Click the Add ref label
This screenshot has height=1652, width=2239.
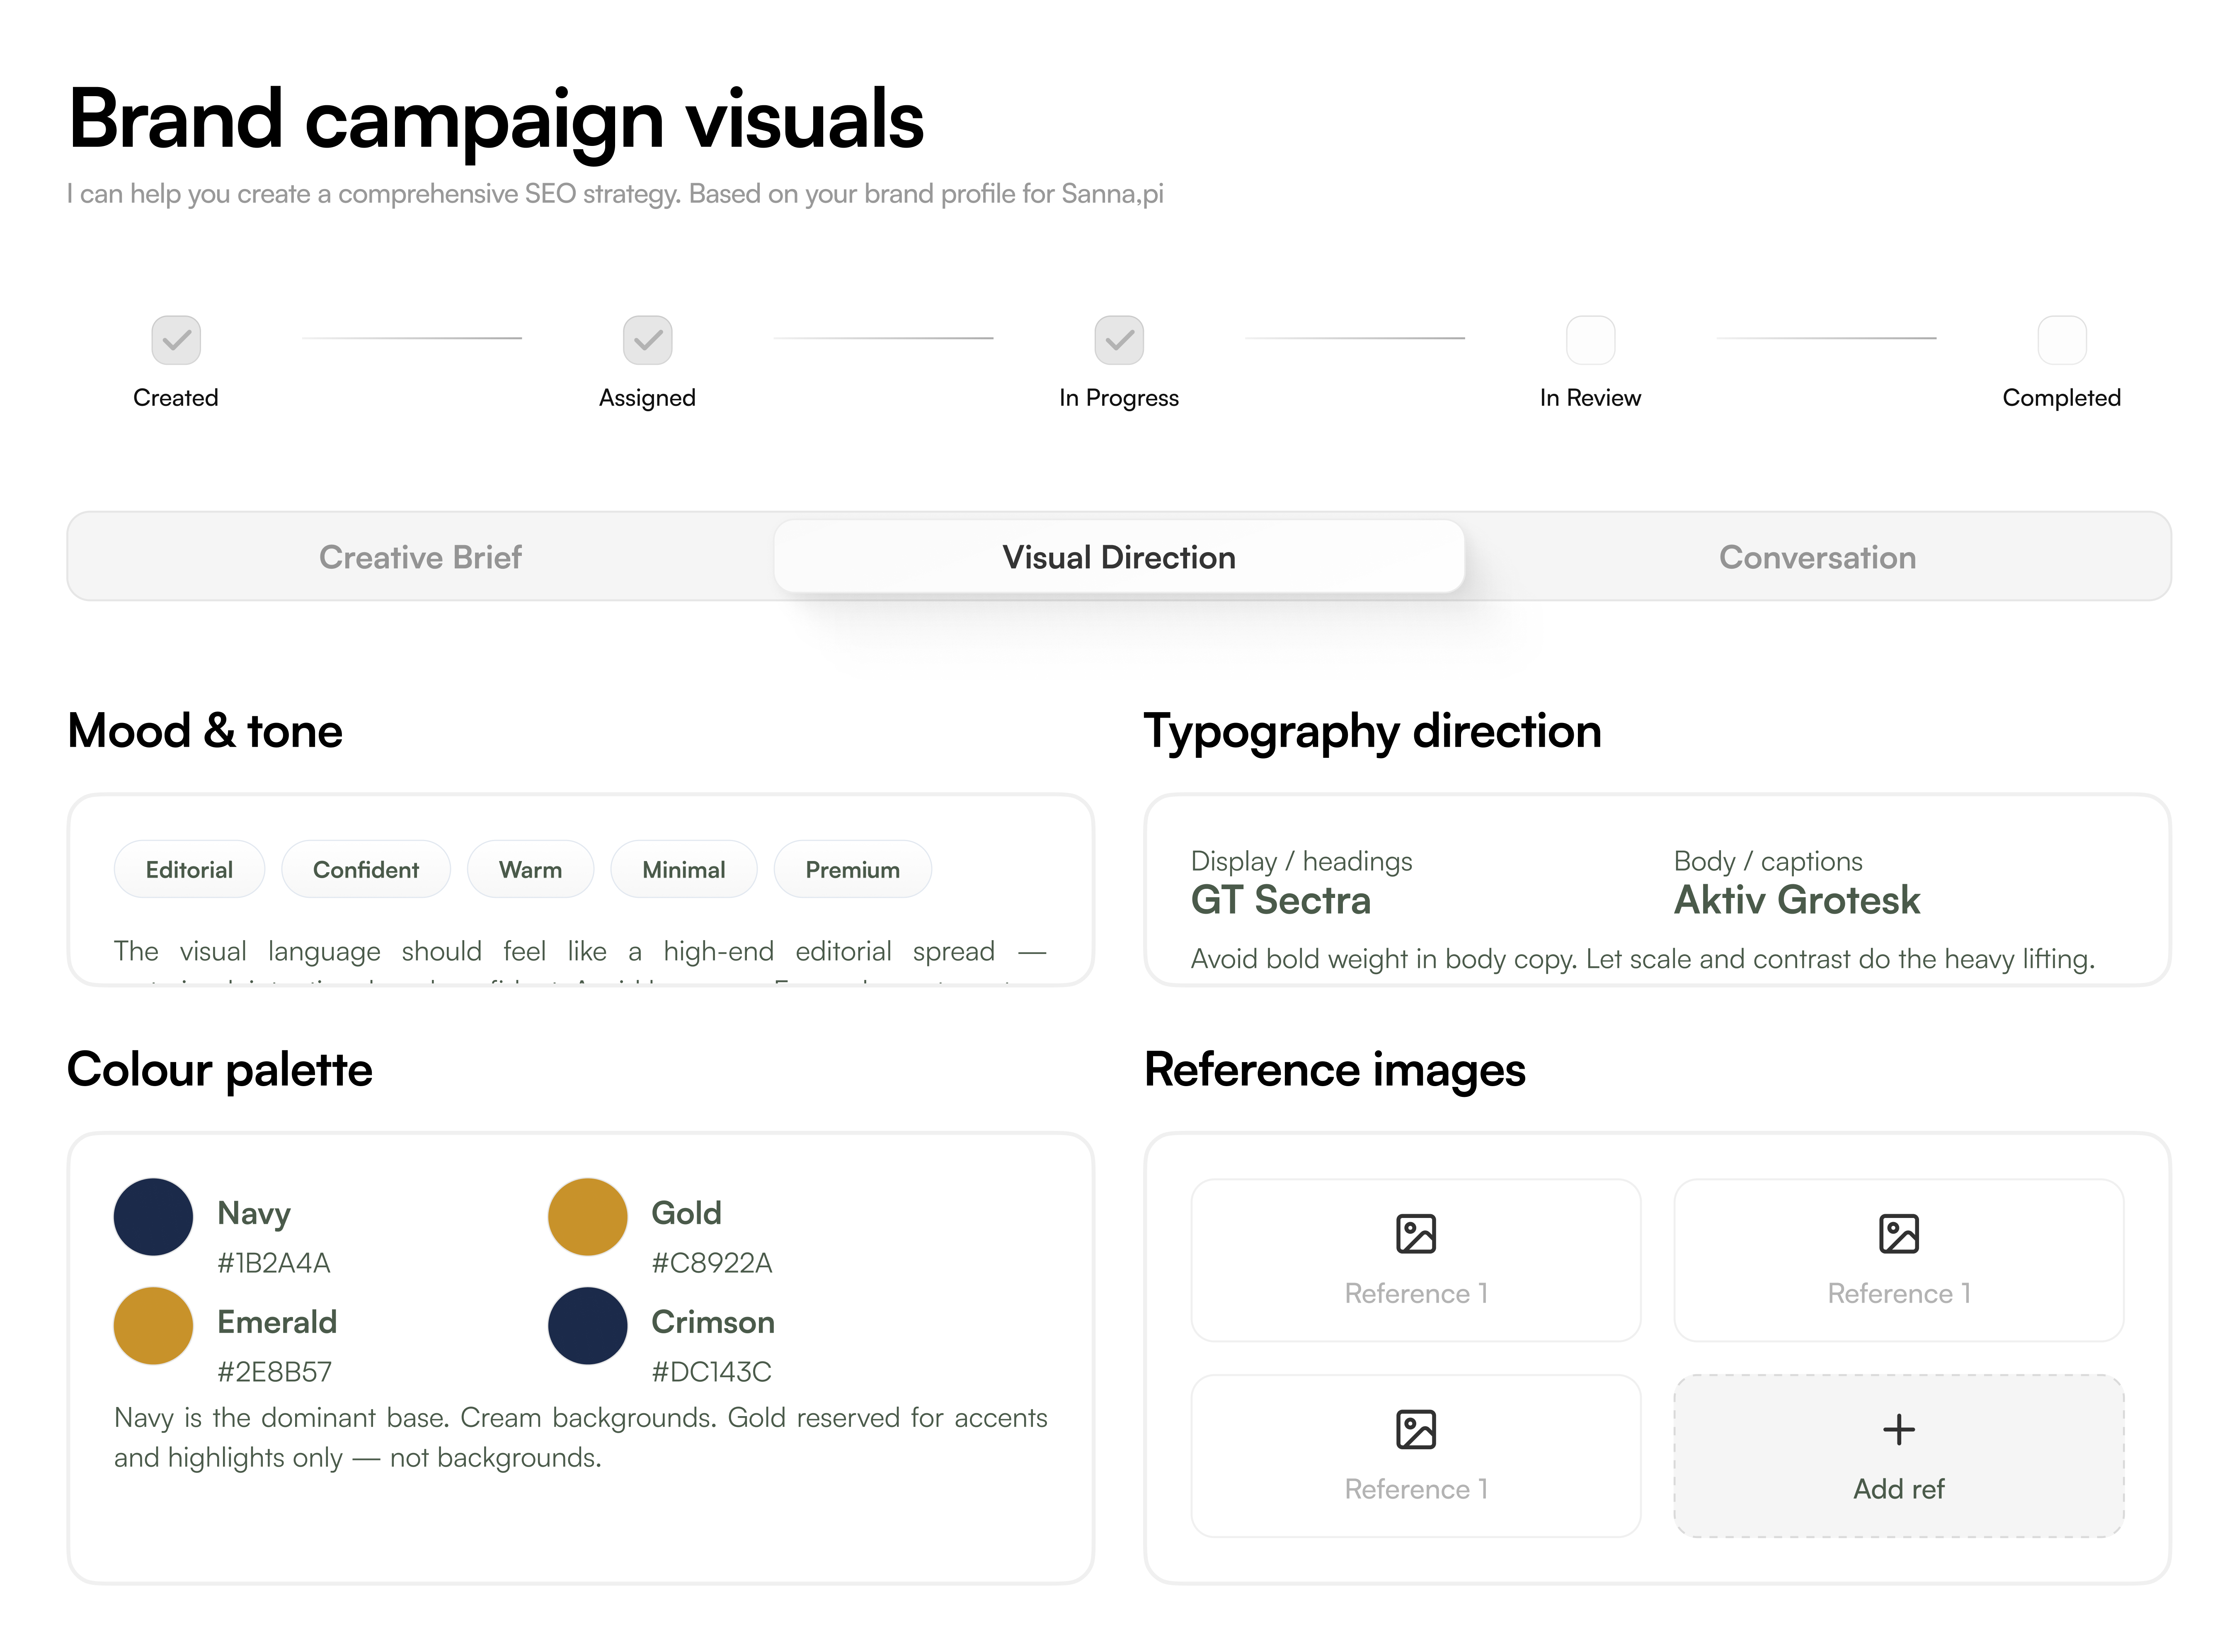[1899, 1489]
